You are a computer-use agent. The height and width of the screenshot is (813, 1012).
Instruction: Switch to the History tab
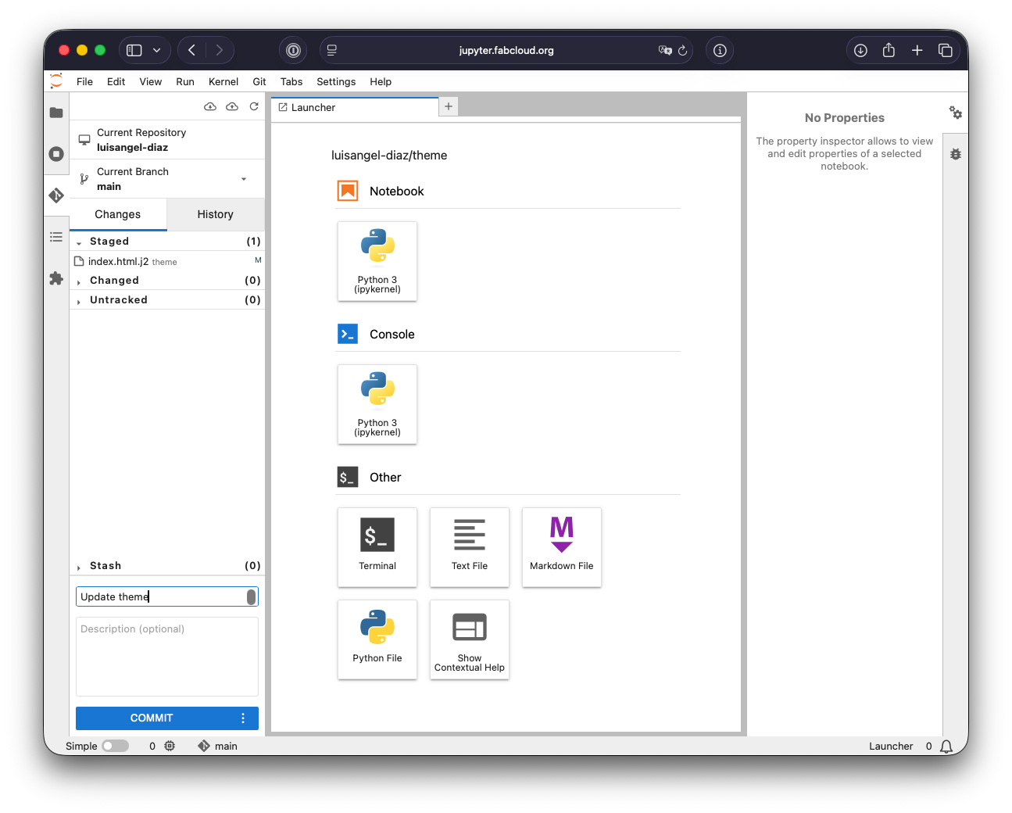coord(215,214)
